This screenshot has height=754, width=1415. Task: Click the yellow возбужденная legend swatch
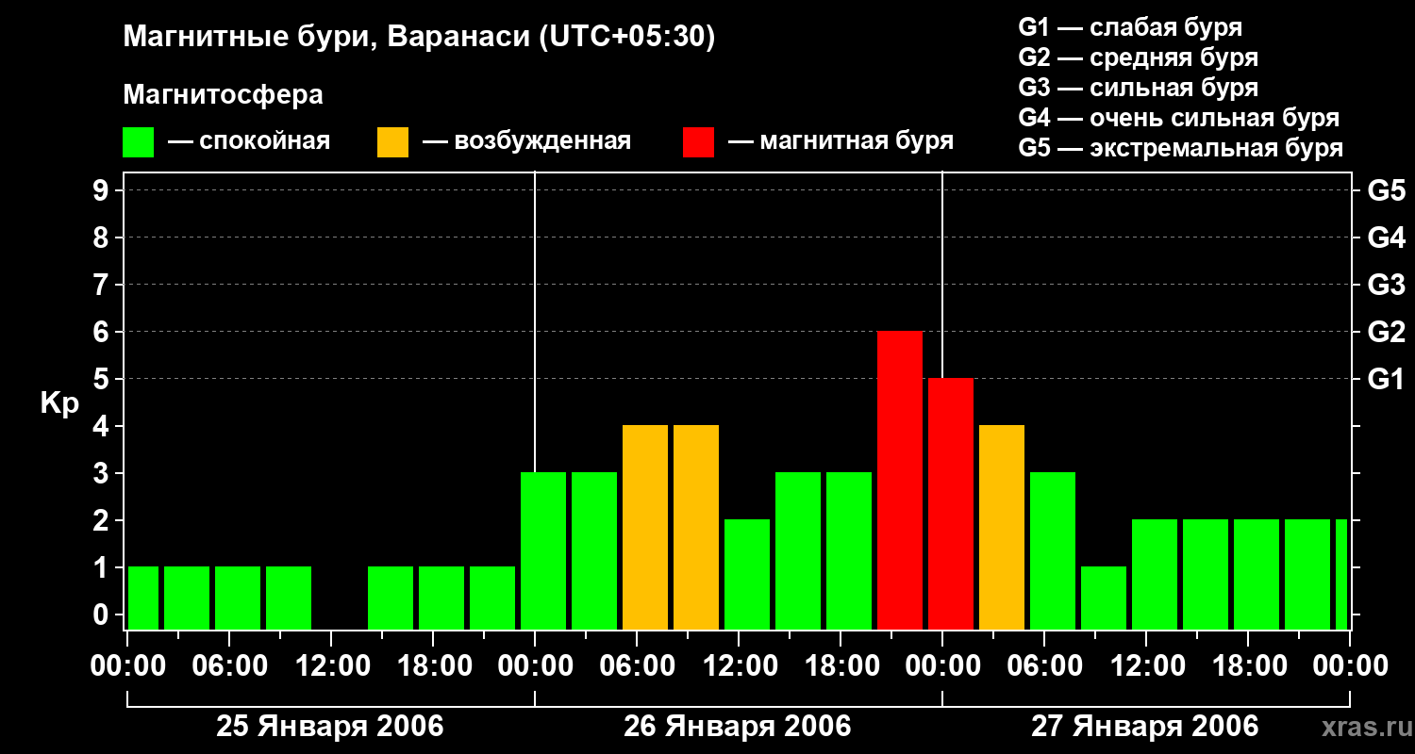[392, 142]
